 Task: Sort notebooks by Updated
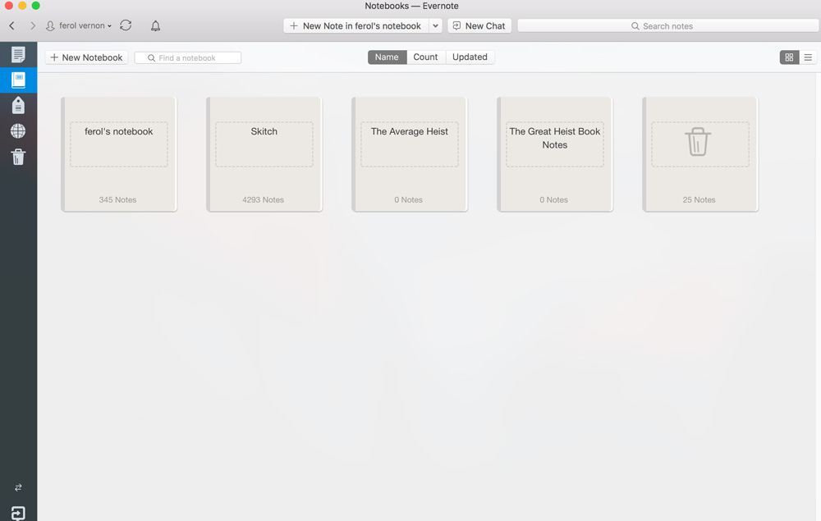pyautogui.click(x=470, y=57)
